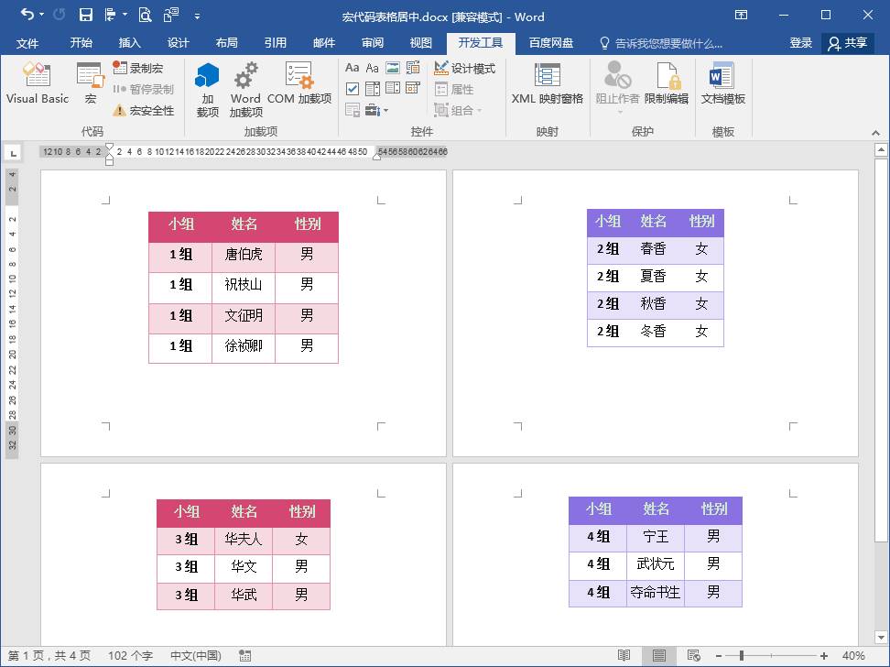Image resolution: width=890 pixels, height=667 pixels.
Task: Insert a repeating section content control
Action: pyautogui.click(x=352, y=110)
